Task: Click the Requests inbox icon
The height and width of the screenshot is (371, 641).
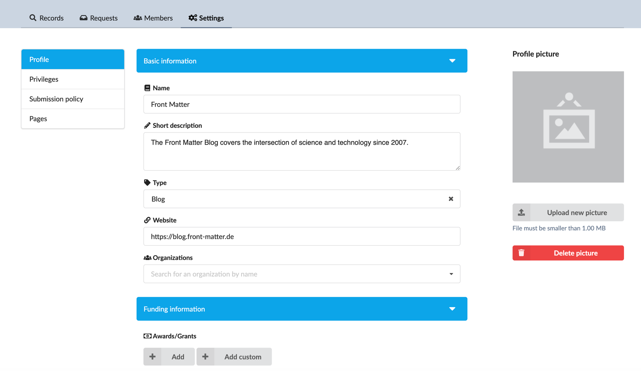Action: 83,18
